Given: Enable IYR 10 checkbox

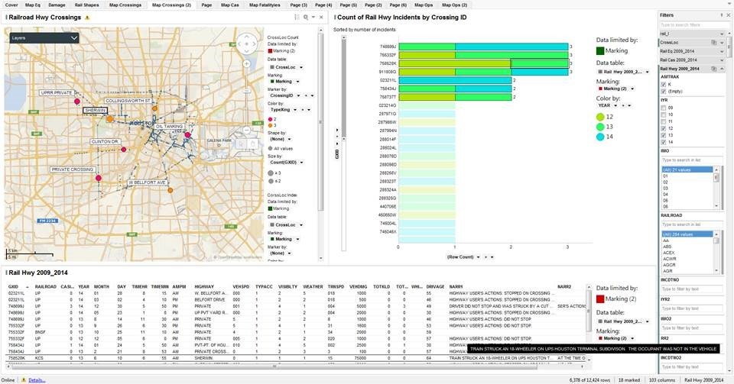Looking at the screenshot, I should [664, 115].
